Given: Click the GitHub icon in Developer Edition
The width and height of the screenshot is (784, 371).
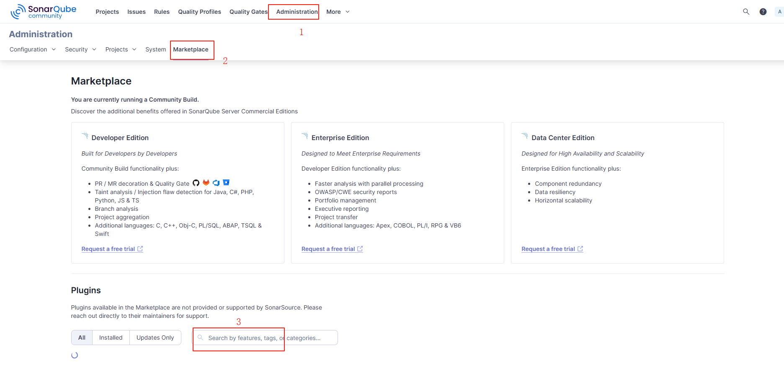Looking at the screenshot, I should [x=196, y=183].
